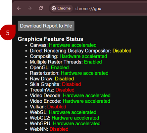Click Download Report to File button
The height and width of the screenshot is (133, 147).
tap(46, 26)
